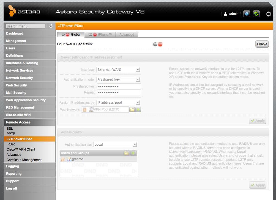Expand the Interfaces & Routing menu
The height and width of the screenshot is (200, 276).
click(29, 63)
